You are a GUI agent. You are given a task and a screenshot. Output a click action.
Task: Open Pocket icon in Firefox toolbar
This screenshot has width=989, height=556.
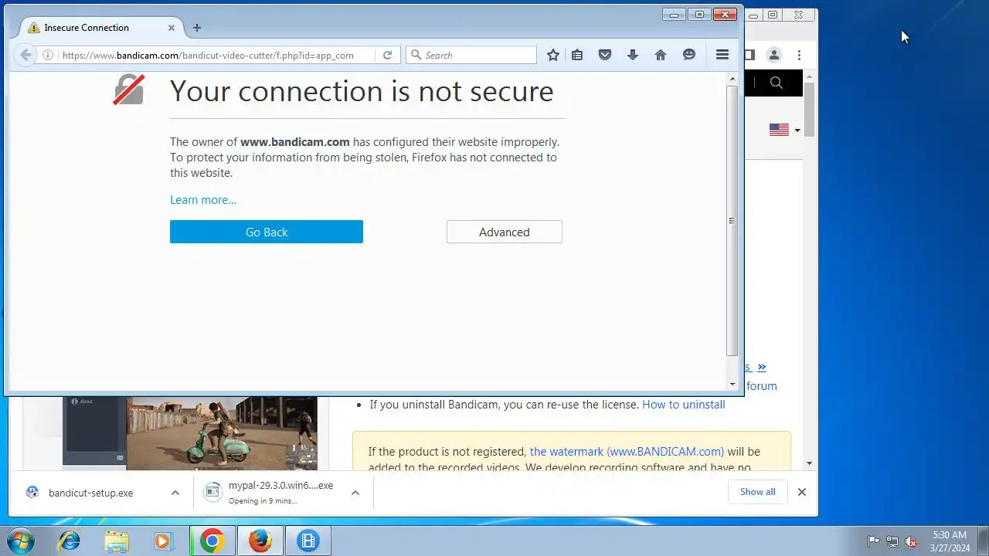click(x=605, y=55)
